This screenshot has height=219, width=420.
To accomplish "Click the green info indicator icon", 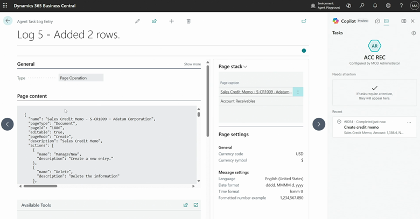I will [x=304, y=51].
